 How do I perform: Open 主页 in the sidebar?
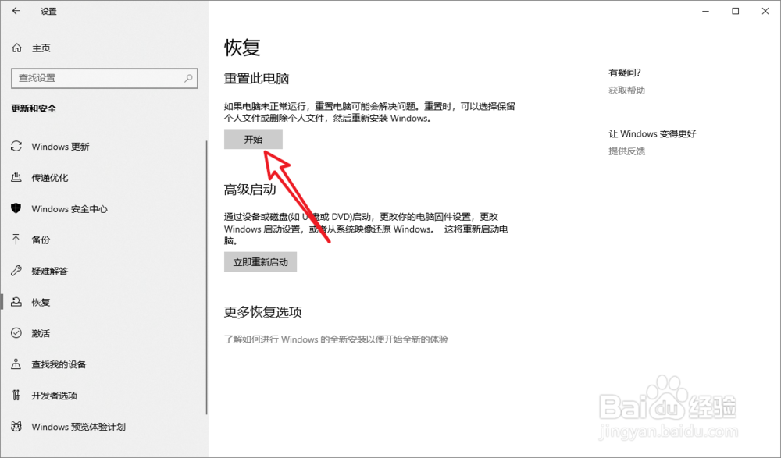[41, 48]
